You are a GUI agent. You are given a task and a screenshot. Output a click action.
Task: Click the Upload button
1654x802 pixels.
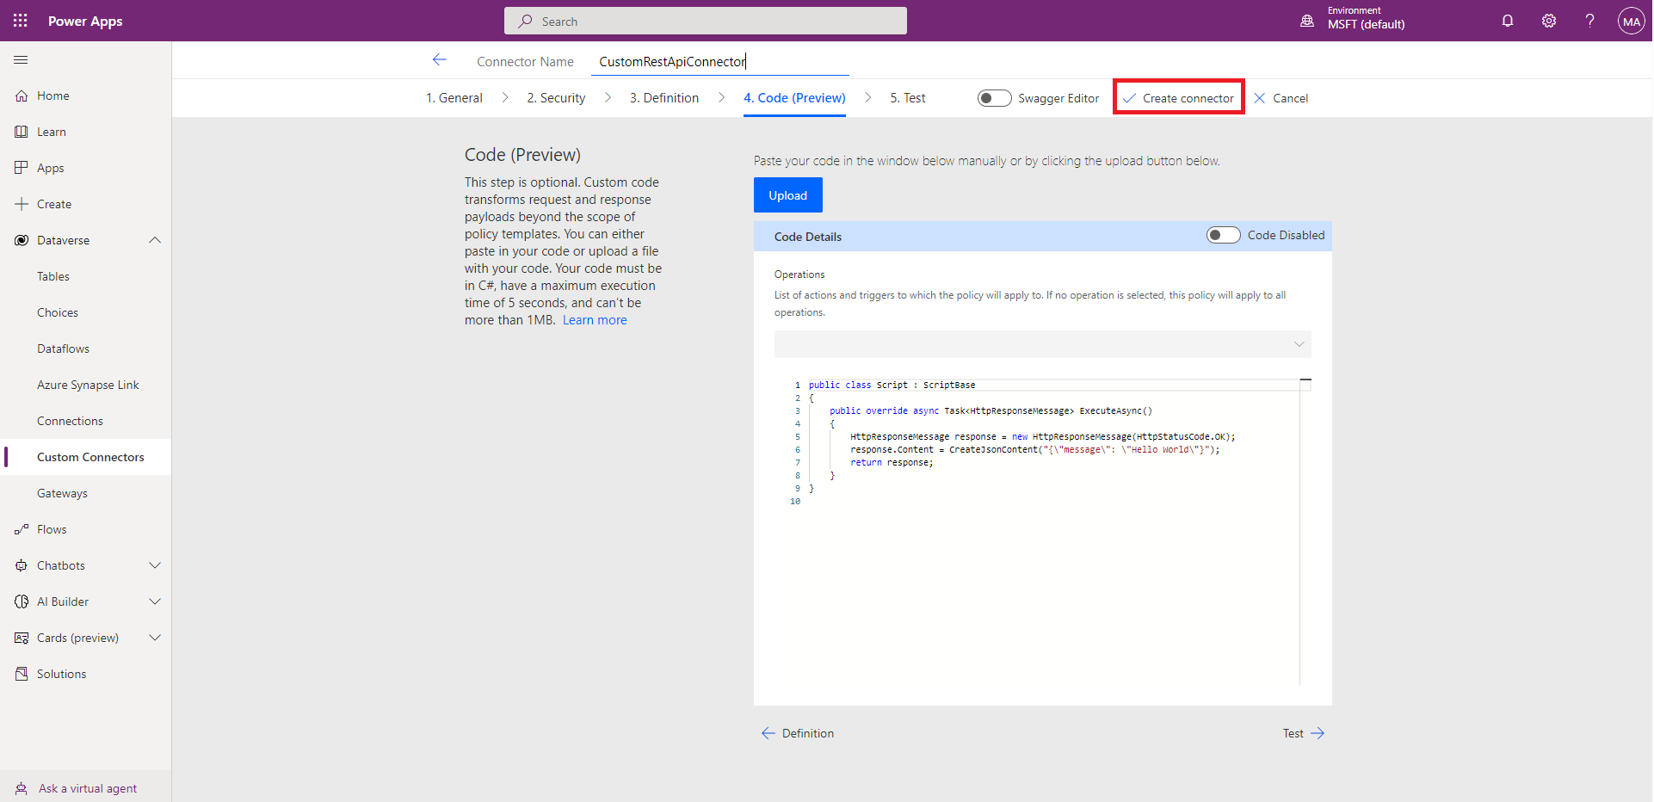click(x=787, y=195)
